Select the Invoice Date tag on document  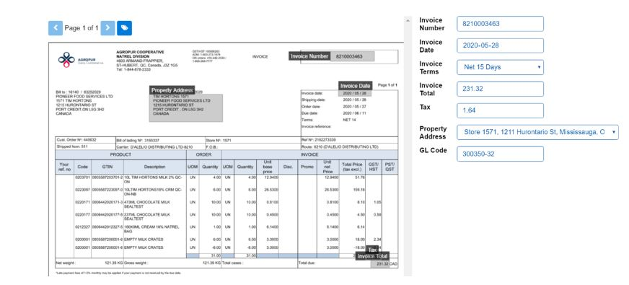pos(355,86)
